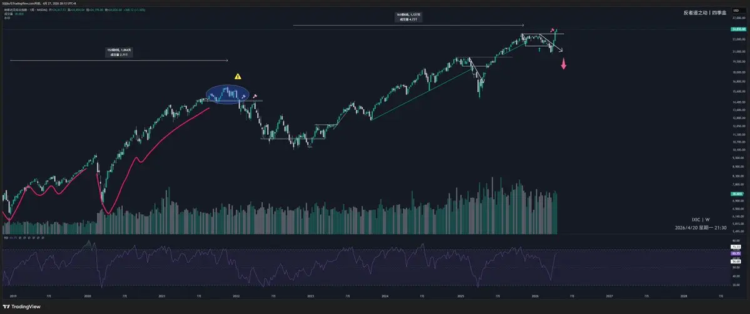Click the green volume value label on axis
Image resolution: width=750 pixels, height=314 pixels.
tap(736, 194)
